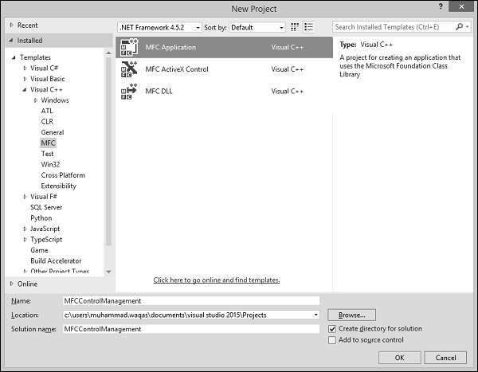Viewport: 478px width, 372px height.
Task: Select the Python category
Action: pyautogui.click(x=41, y=218)
